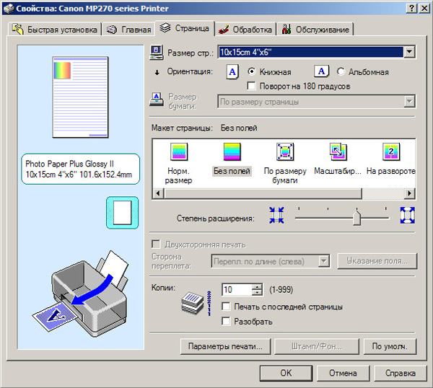Click the minimum extension icon left of slider
The width and height of the screenshot is (433, 388).
[x=276, y=215]
